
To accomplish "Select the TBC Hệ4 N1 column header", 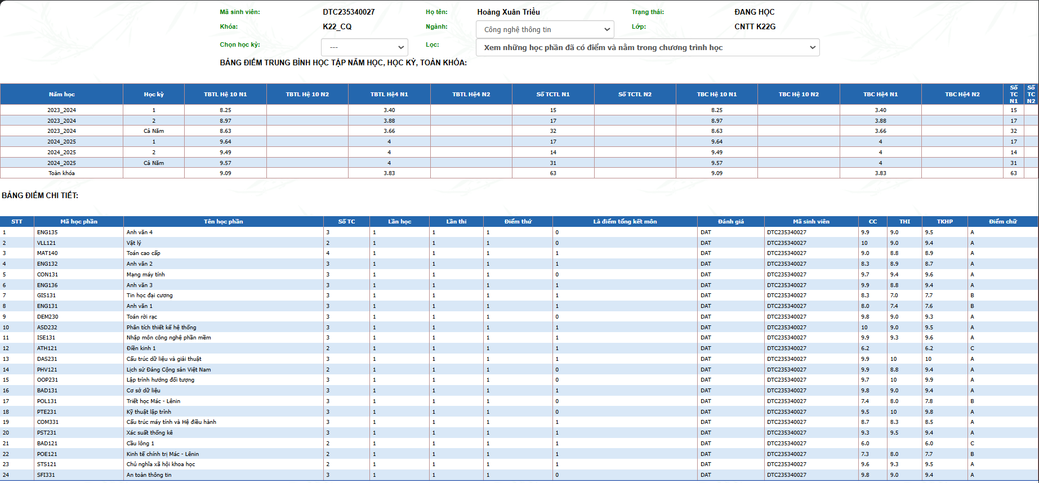I will click(880, 95).
